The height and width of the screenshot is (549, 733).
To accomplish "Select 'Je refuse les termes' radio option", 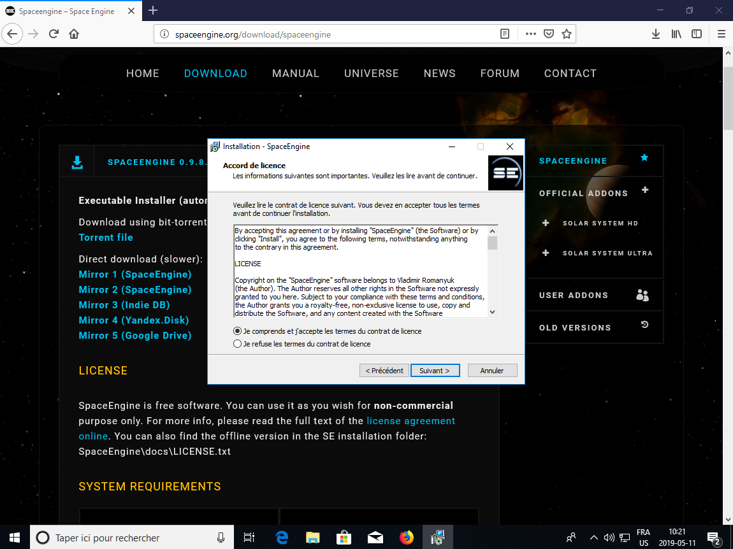I will tap(238, 344).
